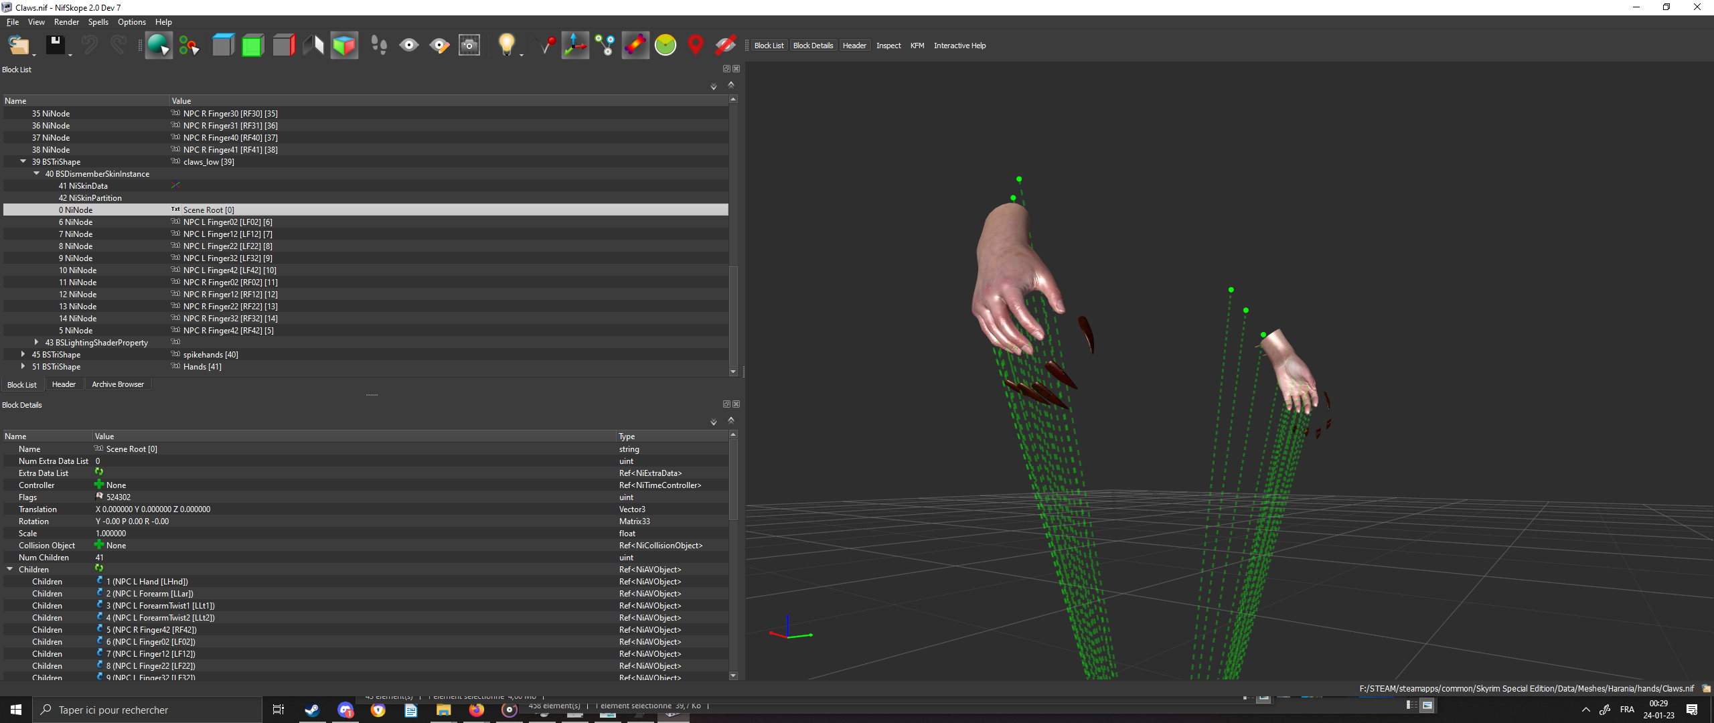
Task: Close the Block List dock panel
Action: 736,69
